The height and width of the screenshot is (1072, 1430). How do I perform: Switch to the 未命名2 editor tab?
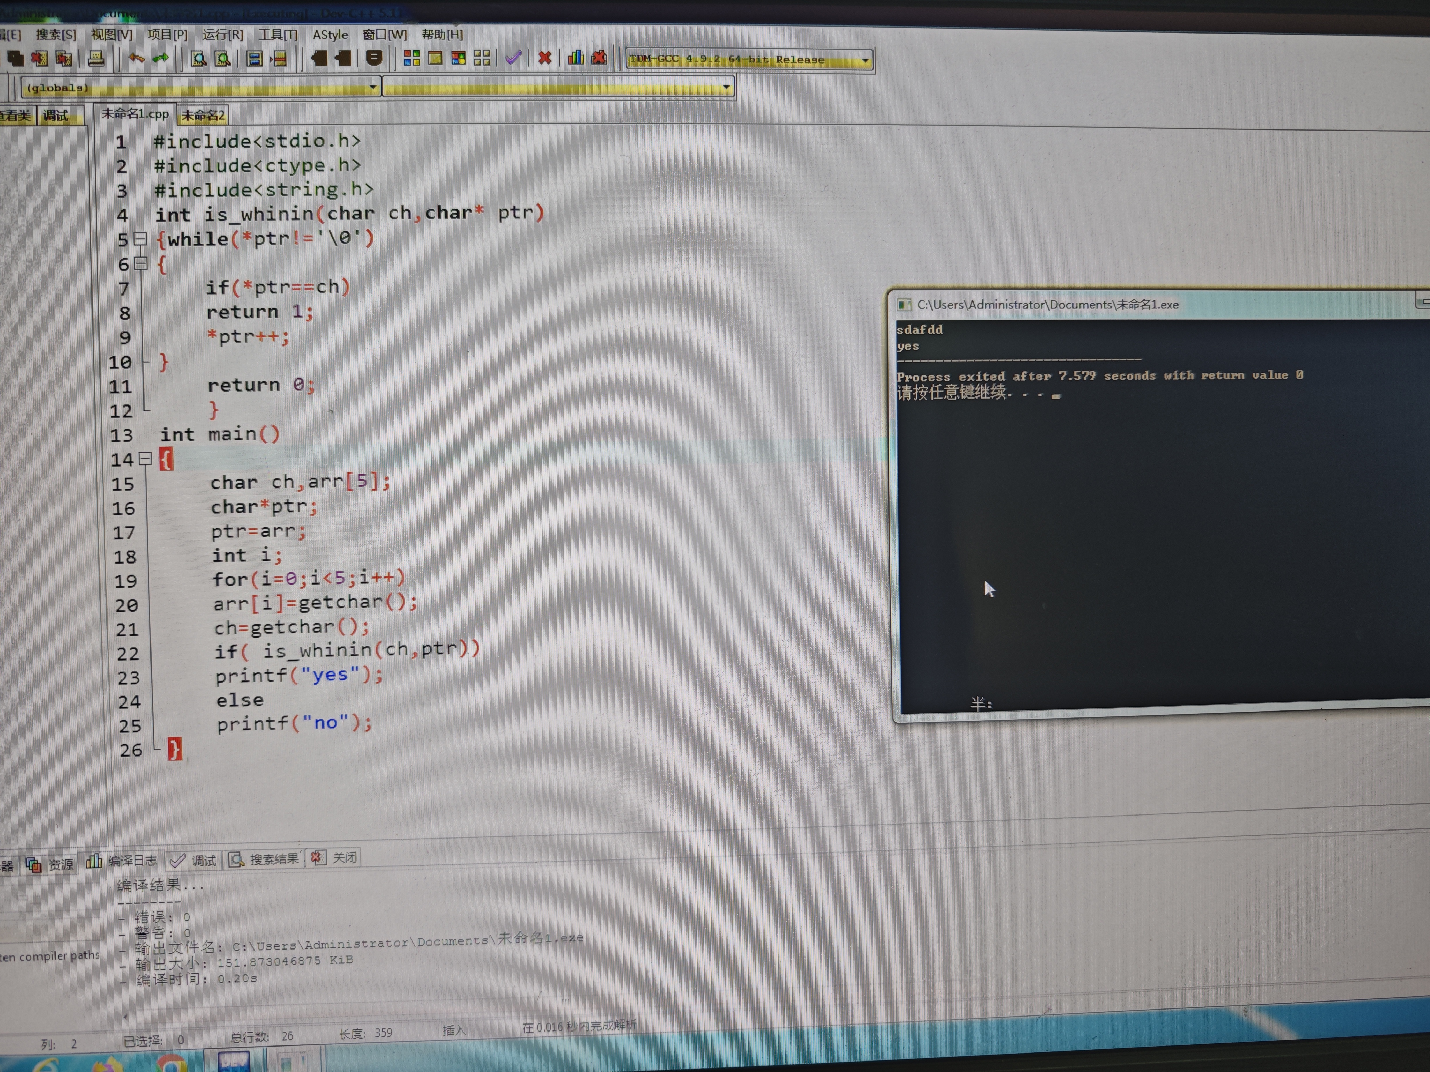pos(202,116)
